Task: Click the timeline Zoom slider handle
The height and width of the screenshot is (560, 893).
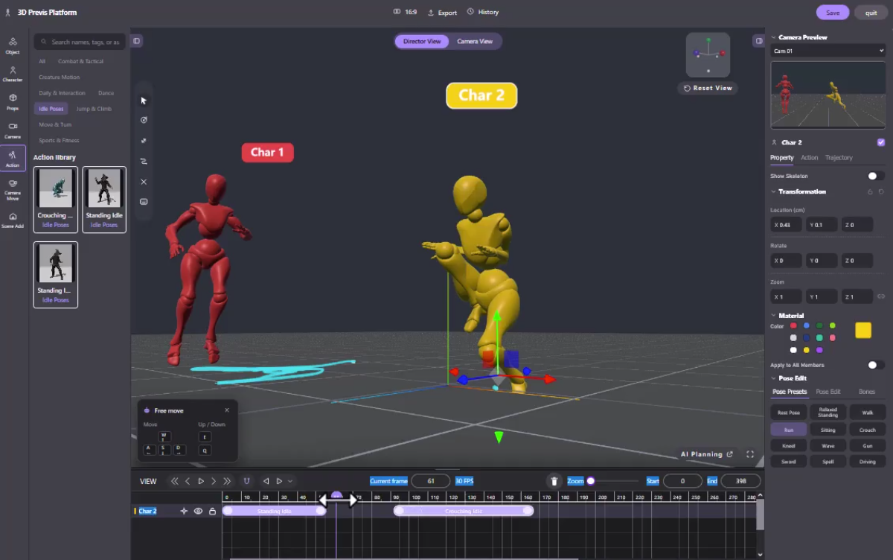Action: pyautogui.click(x=591, y=481)
